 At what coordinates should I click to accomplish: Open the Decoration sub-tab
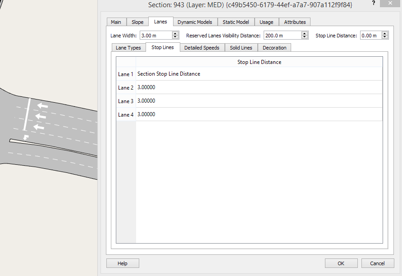274,48
